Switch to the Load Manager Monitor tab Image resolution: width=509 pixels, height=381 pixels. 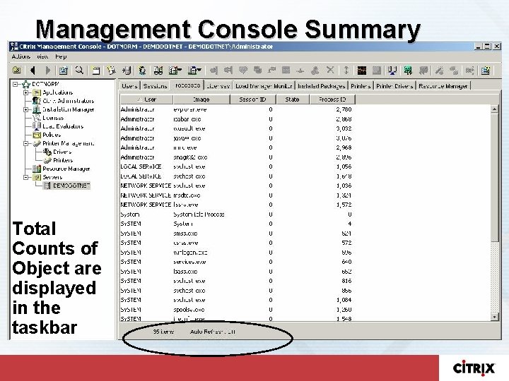264,86
